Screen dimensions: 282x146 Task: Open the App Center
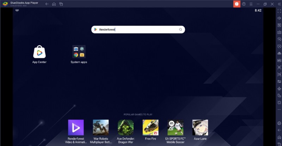tap(39, 52)
